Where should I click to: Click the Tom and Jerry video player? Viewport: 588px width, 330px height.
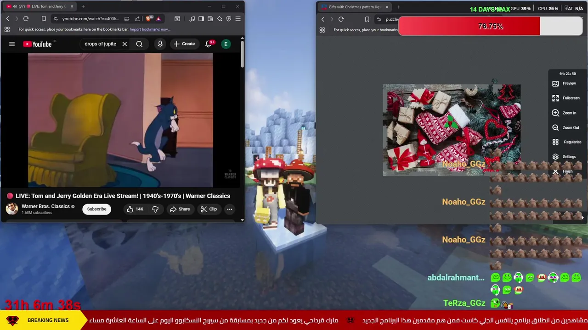click(x=120, y=121)
